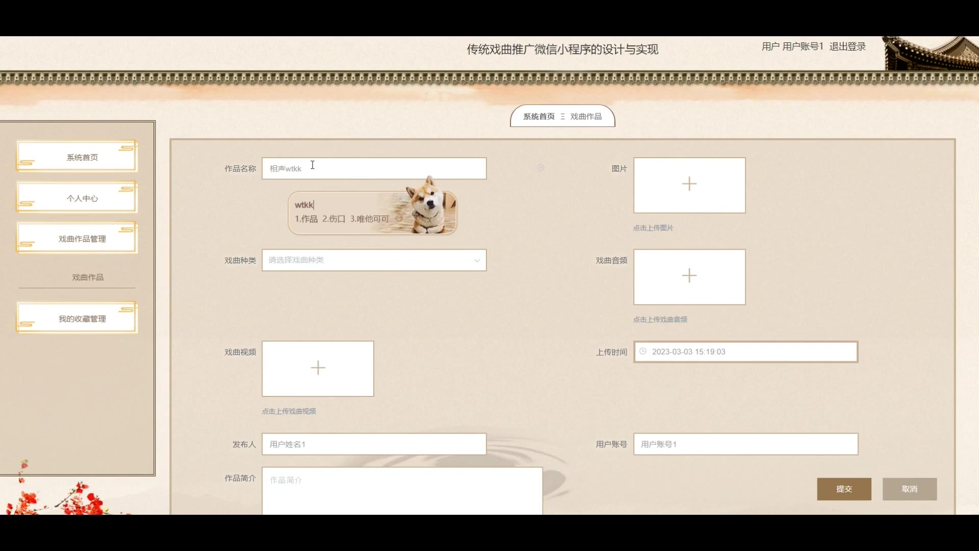Click the clock icon in upload time field
979x551 pixels.
click(x=643, y=352)
